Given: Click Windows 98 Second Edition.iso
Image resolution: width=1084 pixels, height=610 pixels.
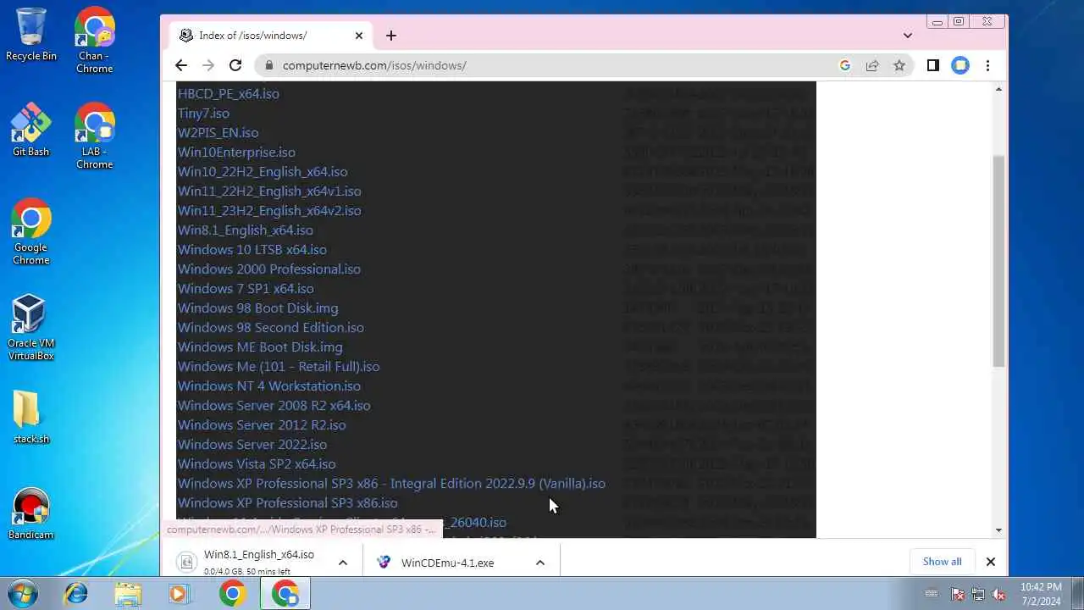Looking at the screenshot, I should [271, 327].
